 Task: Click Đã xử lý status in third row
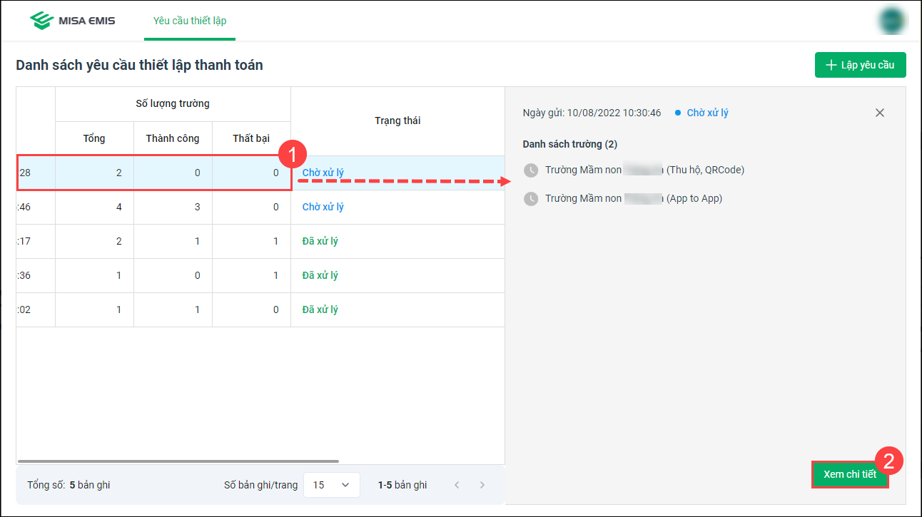(320, 241)
